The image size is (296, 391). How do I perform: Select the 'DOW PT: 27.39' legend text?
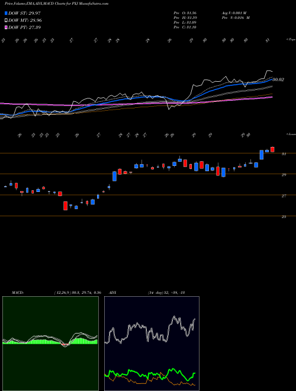tap(24, 27)
